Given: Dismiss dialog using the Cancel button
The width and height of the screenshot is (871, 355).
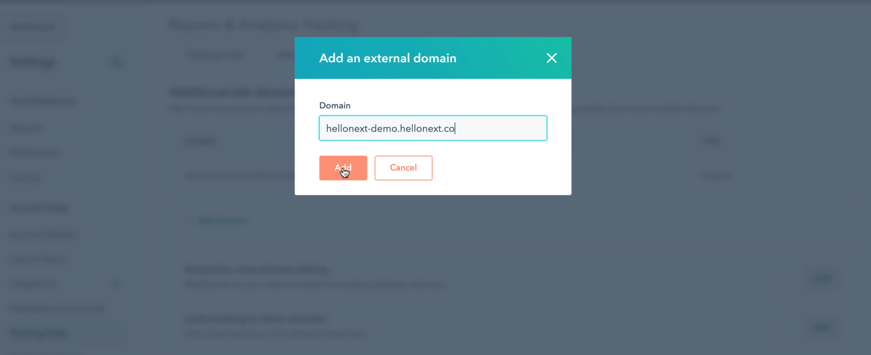Looking at the screenshot, I should pos(403,168).
